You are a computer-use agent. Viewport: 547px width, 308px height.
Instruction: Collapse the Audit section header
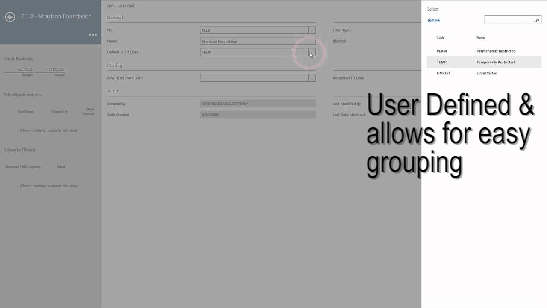coord(112,91)
